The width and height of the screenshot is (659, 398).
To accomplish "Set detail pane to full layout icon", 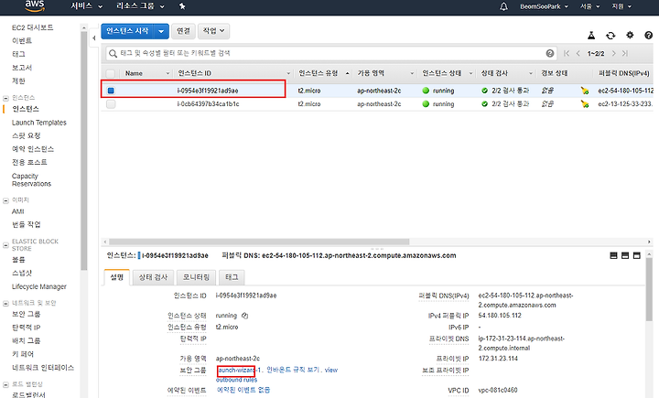I will coord(637,255).
